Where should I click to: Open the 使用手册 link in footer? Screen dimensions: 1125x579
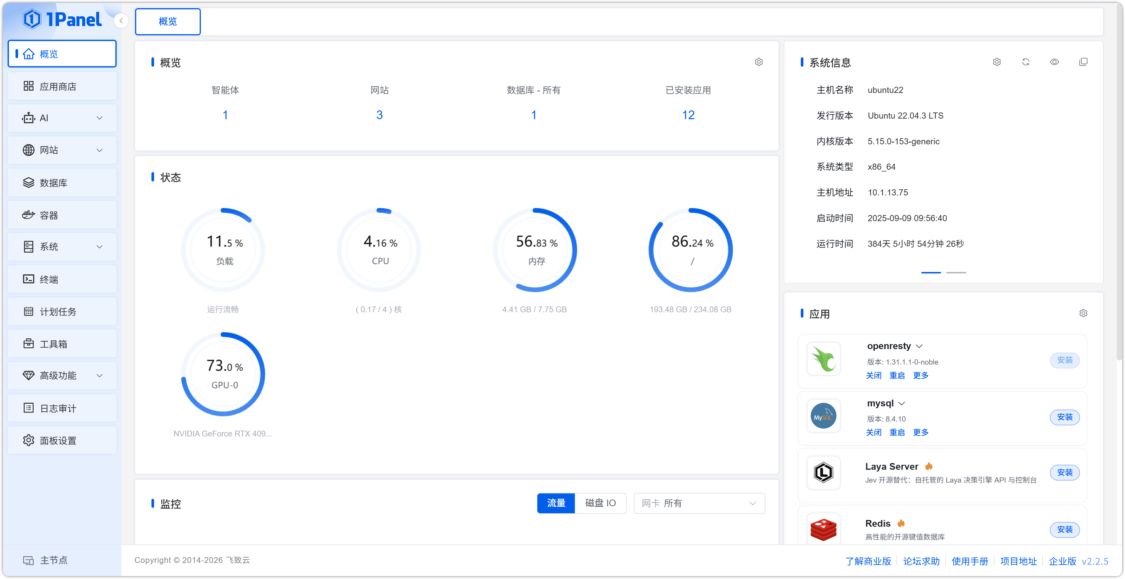(x=970, y=561)
